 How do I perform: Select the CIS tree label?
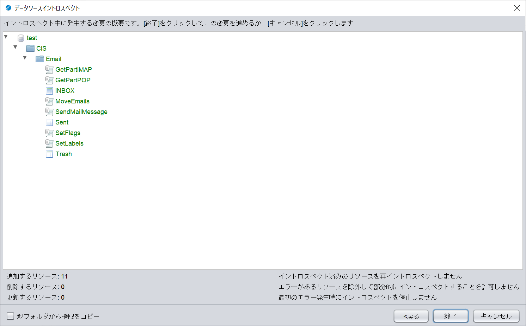click(x=41, y=49)
